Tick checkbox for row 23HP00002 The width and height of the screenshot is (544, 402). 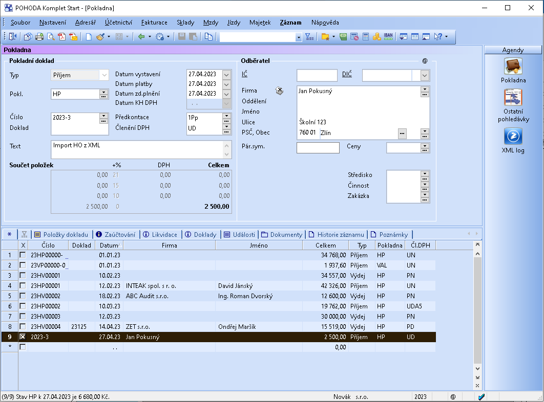[23, 306]
